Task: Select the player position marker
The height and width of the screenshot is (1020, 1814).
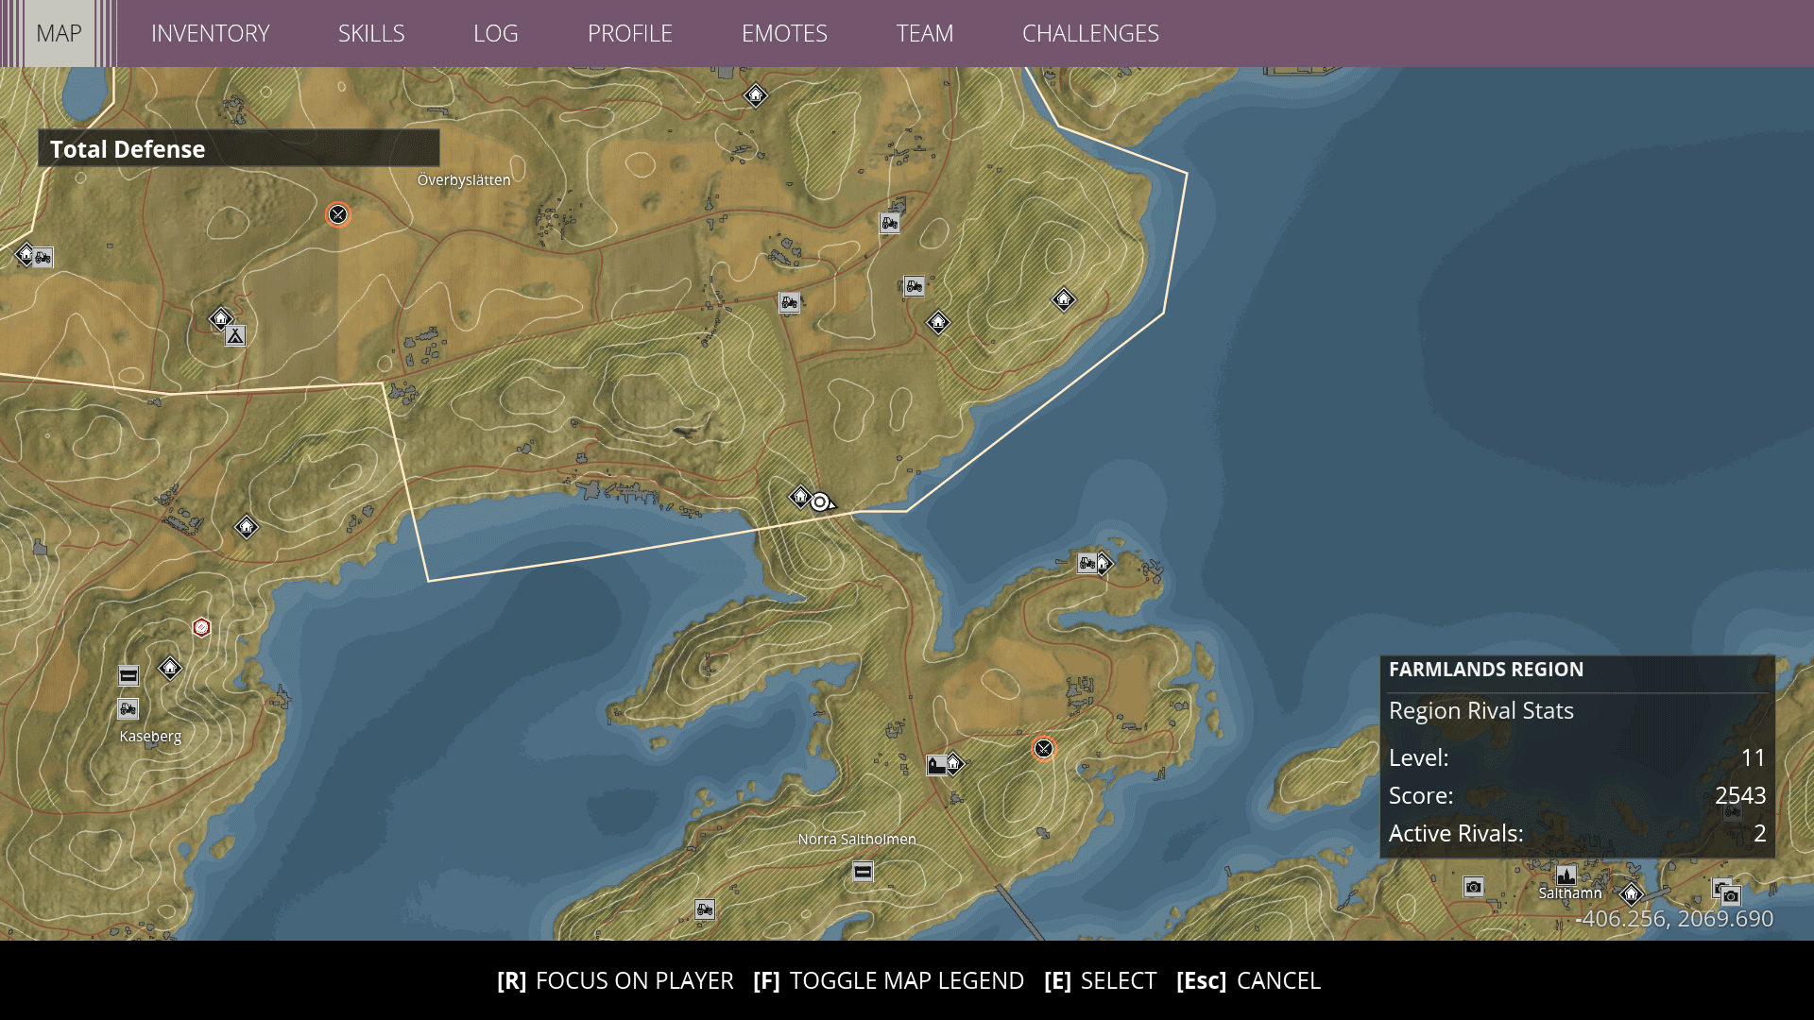Action: click(821, 501)
